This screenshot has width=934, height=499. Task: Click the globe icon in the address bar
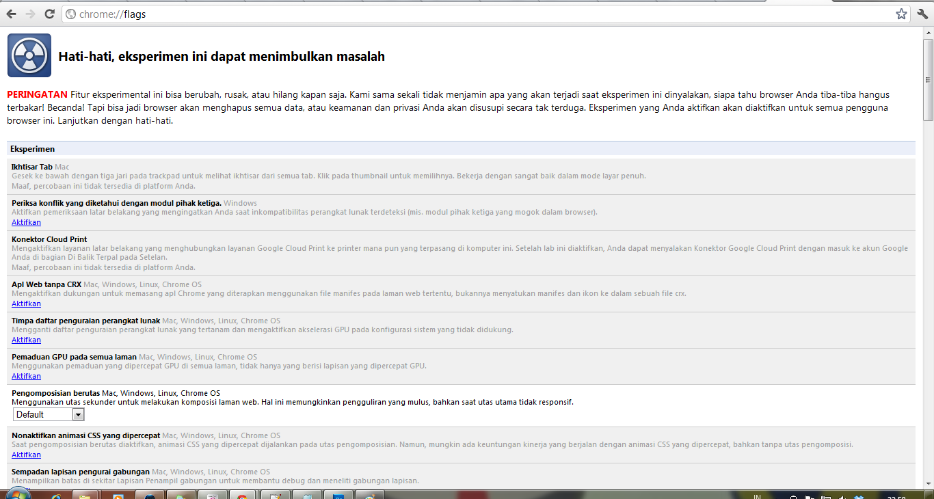[70, 14]
